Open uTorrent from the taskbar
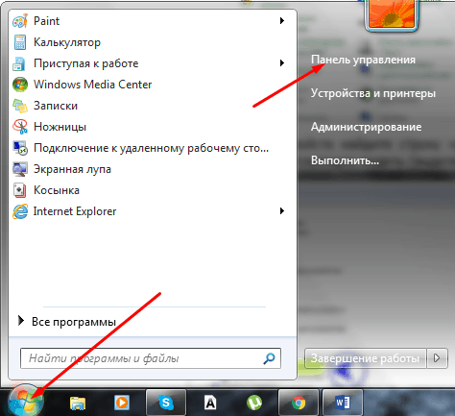 click(x=254, y=403)
